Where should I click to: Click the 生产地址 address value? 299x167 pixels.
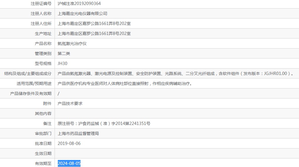pyautogui.click(x=94, y=34)
